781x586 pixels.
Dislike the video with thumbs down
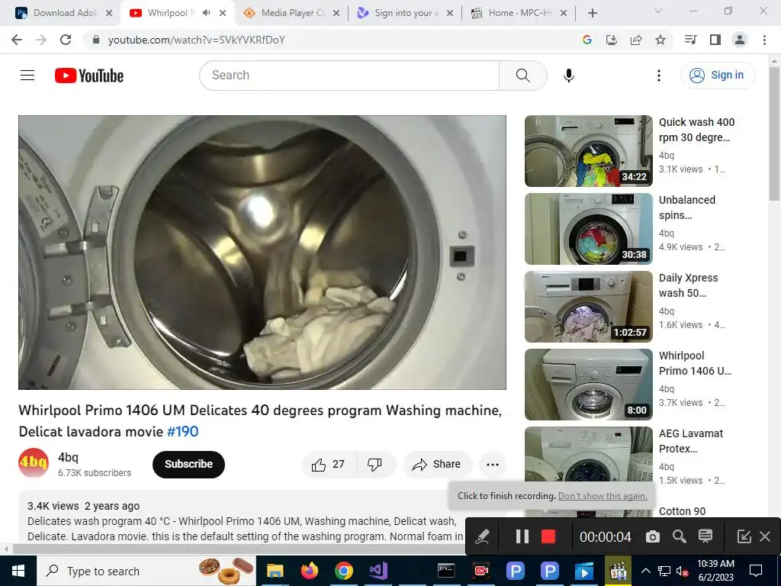[374, 465]
